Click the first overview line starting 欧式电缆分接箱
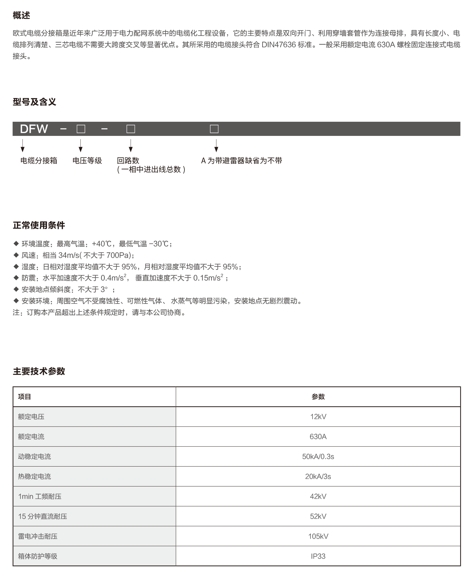 point(236,33)
